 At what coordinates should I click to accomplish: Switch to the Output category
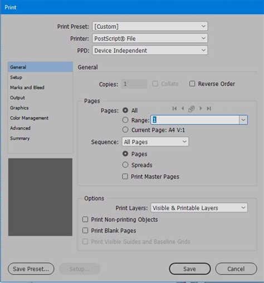[x=40, y=97]
